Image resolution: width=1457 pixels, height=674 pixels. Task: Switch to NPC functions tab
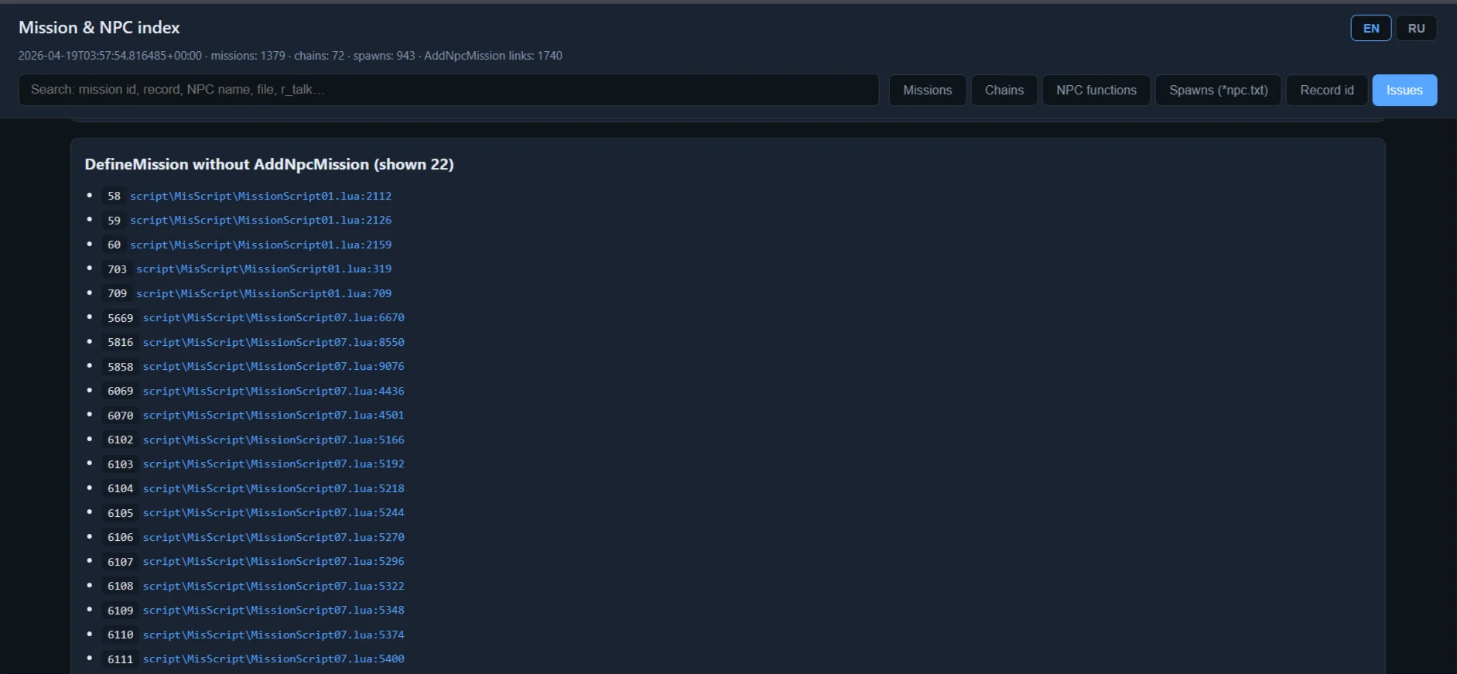point(1096,91)
